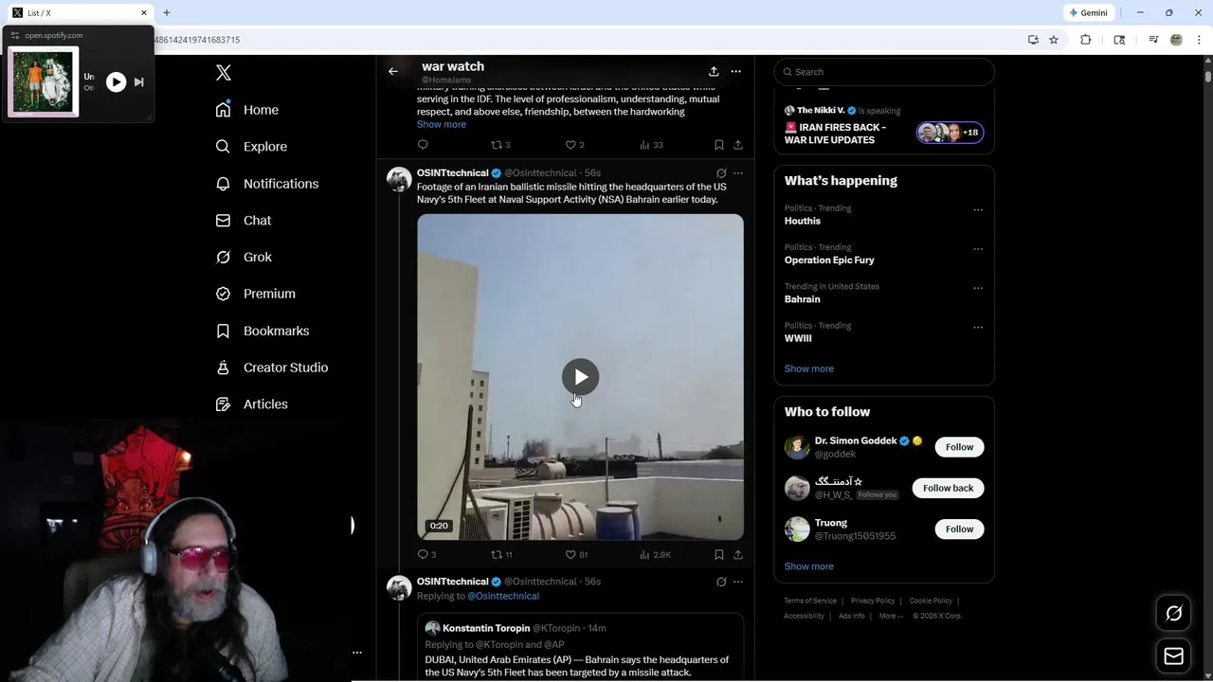Show more Who to follow suggestions
The image size is (1213, 682).
click(x=809, y=566)
